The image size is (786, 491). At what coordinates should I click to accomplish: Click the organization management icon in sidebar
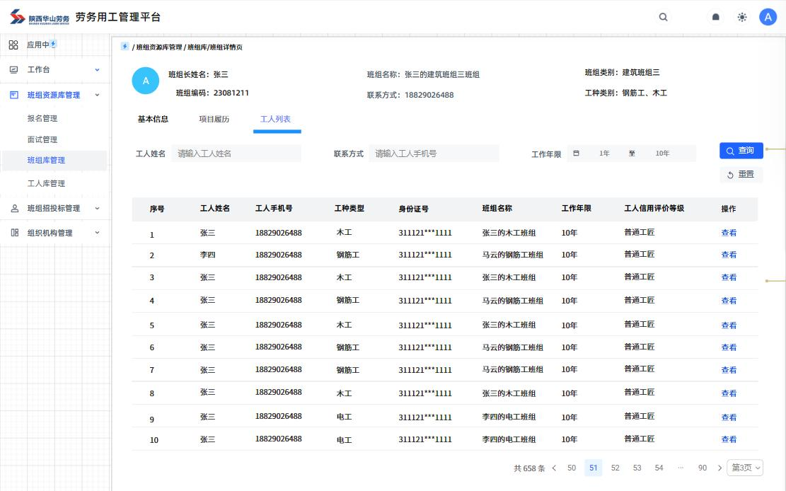click(x=13, y=233)
